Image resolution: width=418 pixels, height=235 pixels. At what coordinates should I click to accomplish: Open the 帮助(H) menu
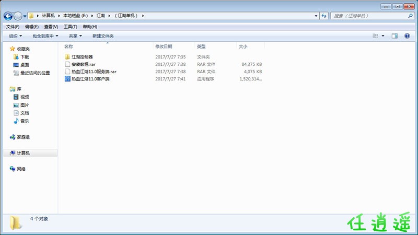[x=90, y=27]
